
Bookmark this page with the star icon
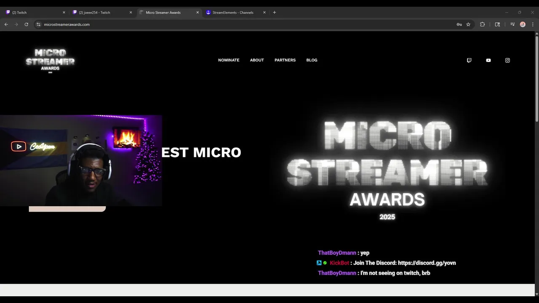[468, 24]
